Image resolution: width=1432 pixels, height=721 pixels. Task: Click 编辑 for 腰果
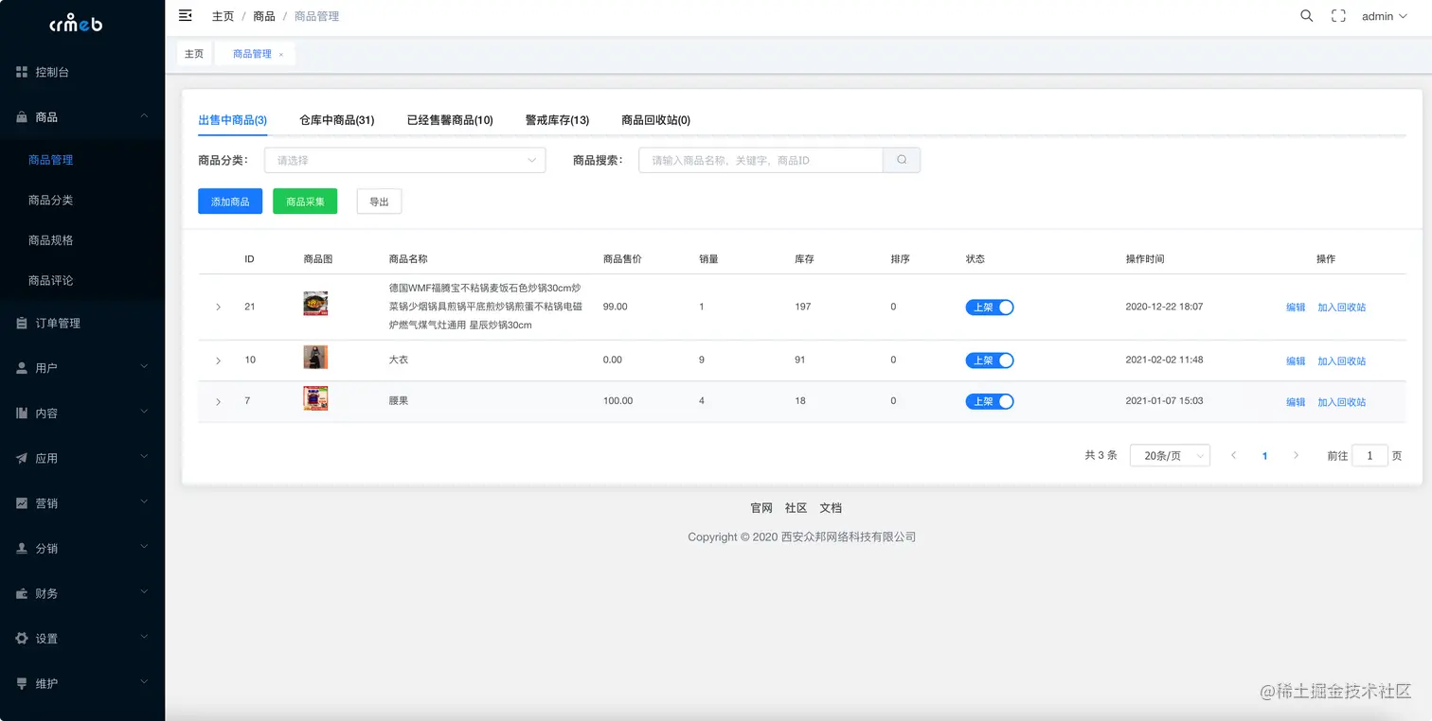(x=1296, y=402)
